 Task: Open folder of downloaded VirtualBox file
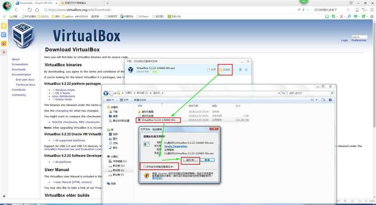click(225, 70)
